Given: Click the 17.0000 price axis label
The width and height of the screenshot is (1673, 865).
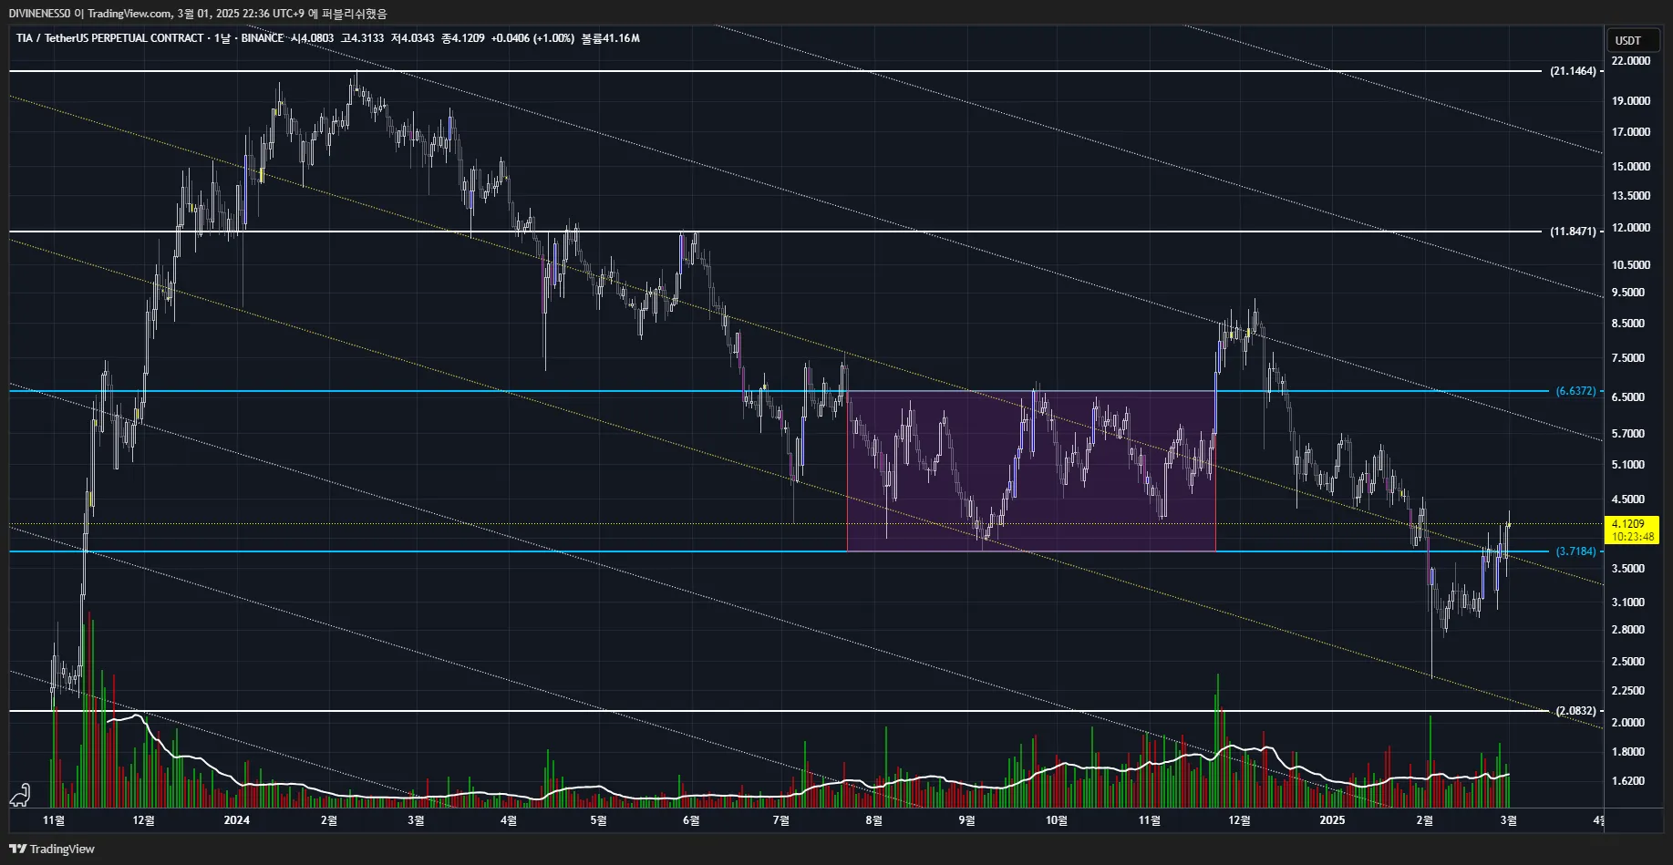Looking at the screenshot, I should [1631, 132].
